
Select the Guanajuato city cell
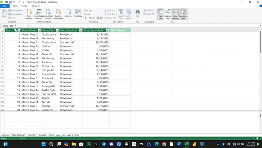50,86
